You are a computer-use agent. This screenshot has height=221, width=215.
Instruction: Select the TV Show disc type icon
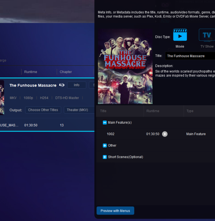coord(207,35)
